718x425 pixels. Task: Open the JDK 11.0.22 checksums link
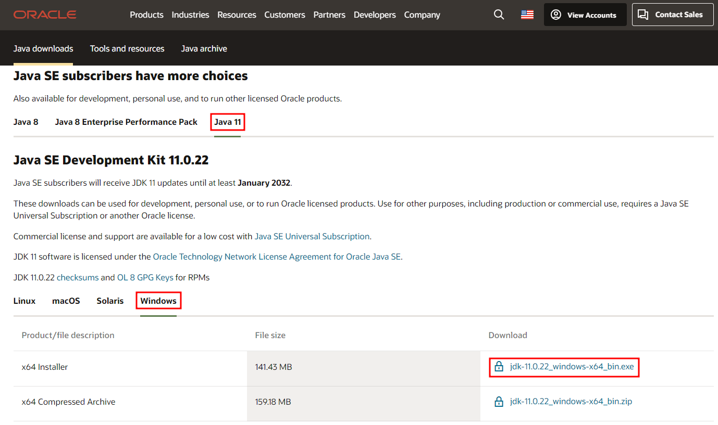point(78,277)
